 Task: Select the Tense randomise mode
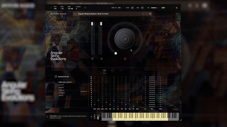61,87
